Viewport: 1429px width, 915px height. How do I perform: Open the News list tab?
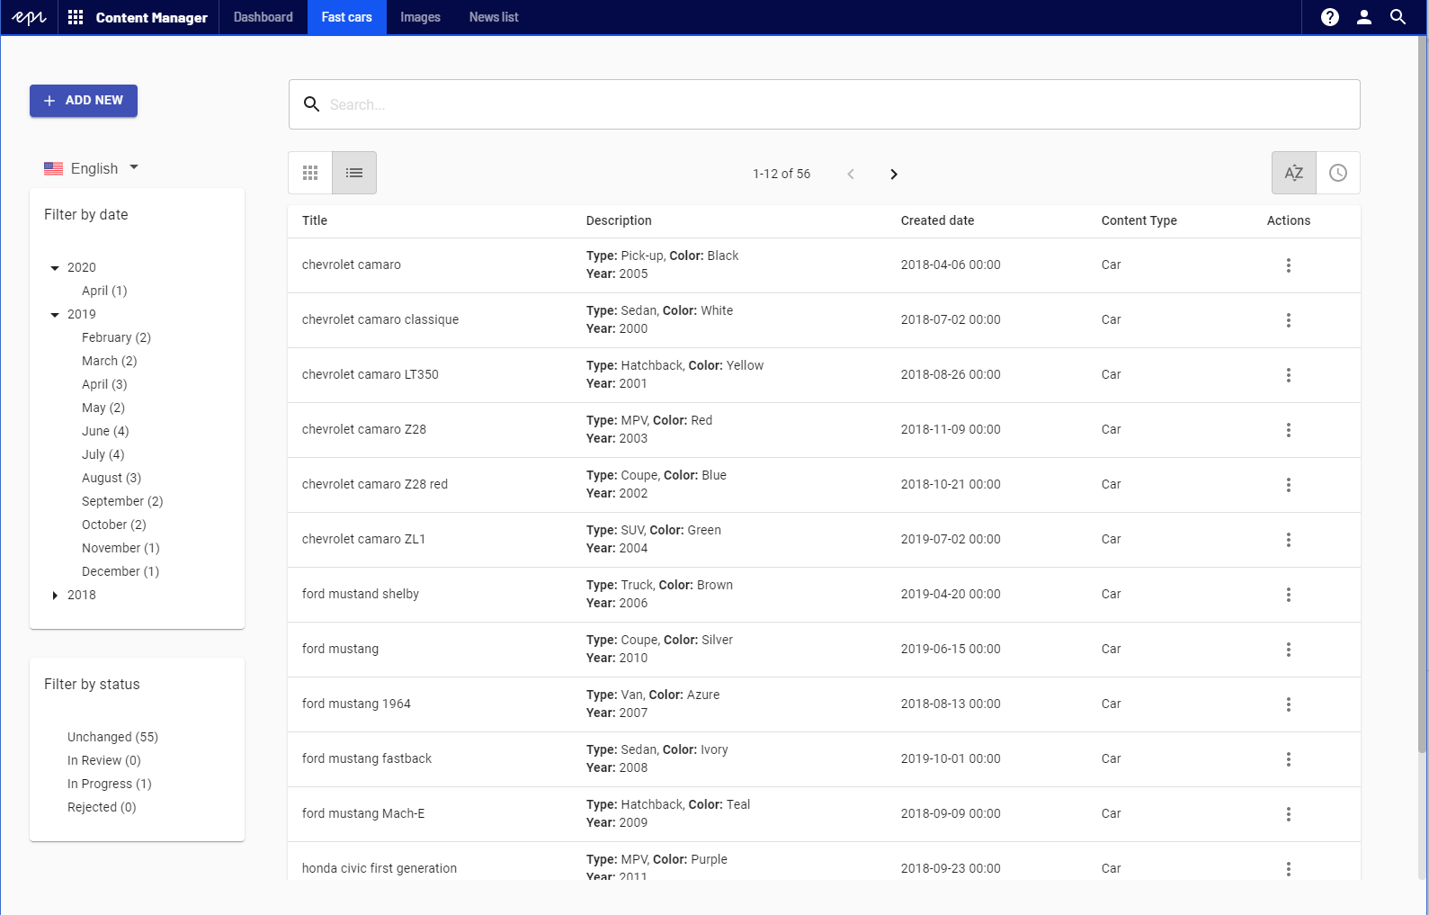tap(494, 17)
